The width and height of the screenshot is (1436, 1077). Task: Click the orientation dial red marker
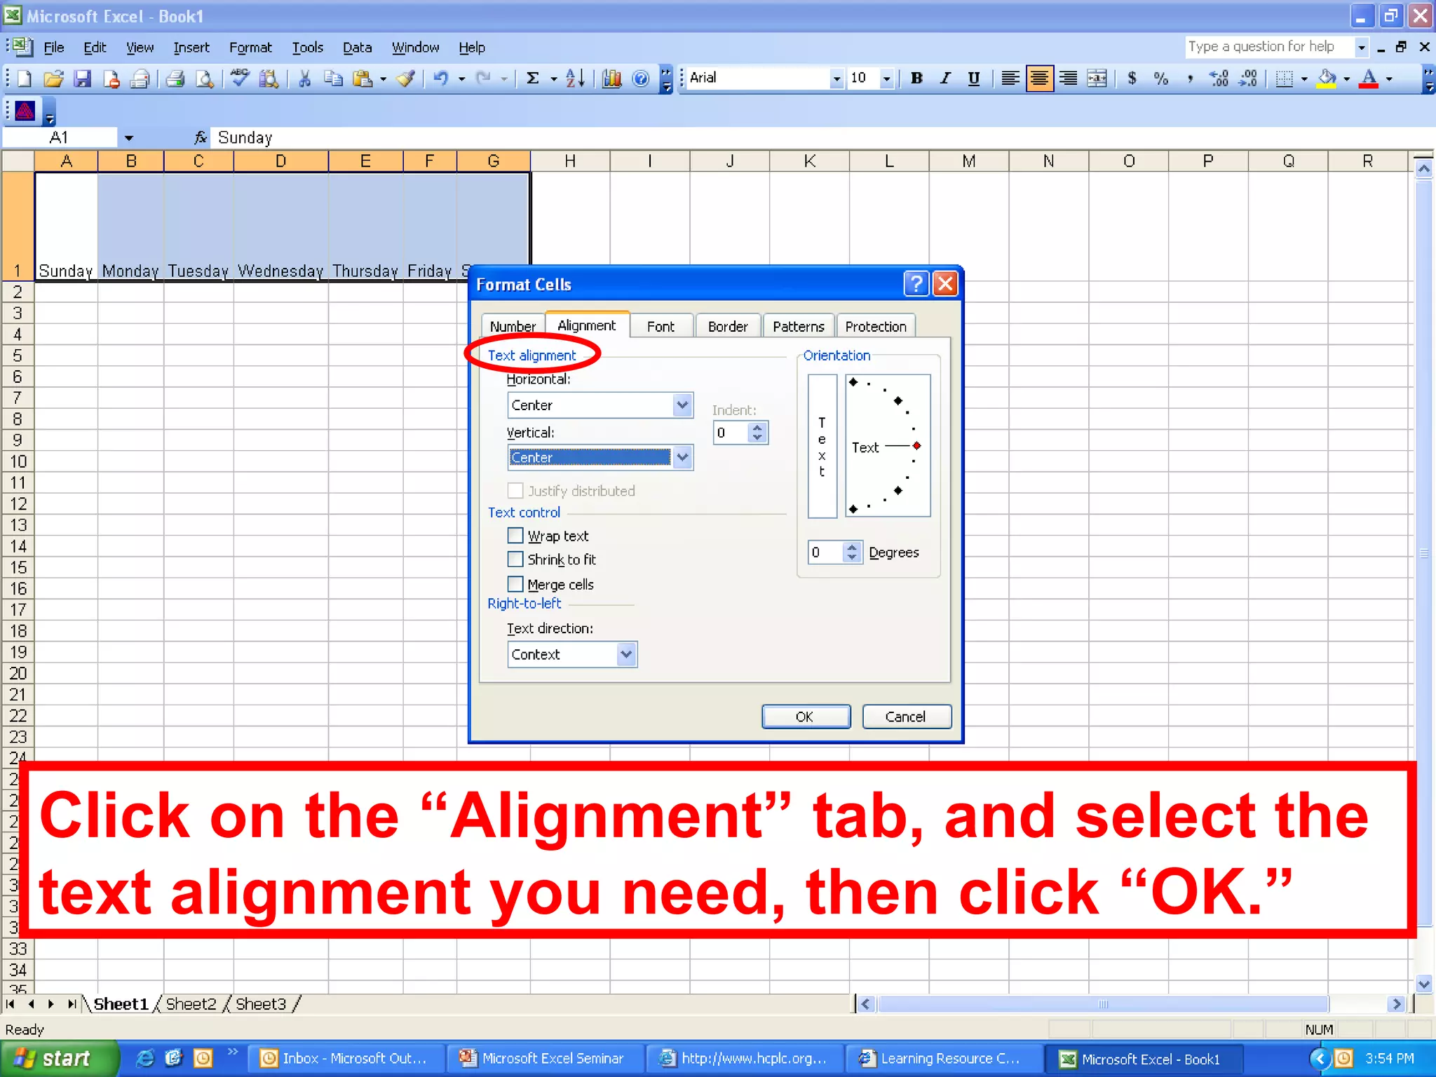pyautogui.click(x=916, y=446)
